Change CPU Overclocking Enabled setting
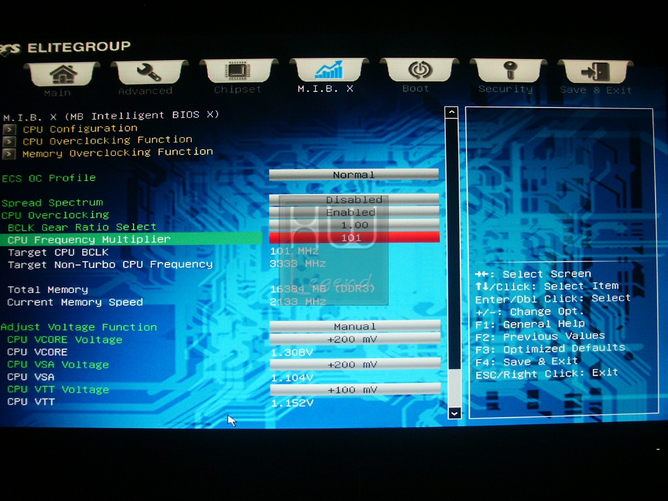668x501 pixels. [354, 212]
